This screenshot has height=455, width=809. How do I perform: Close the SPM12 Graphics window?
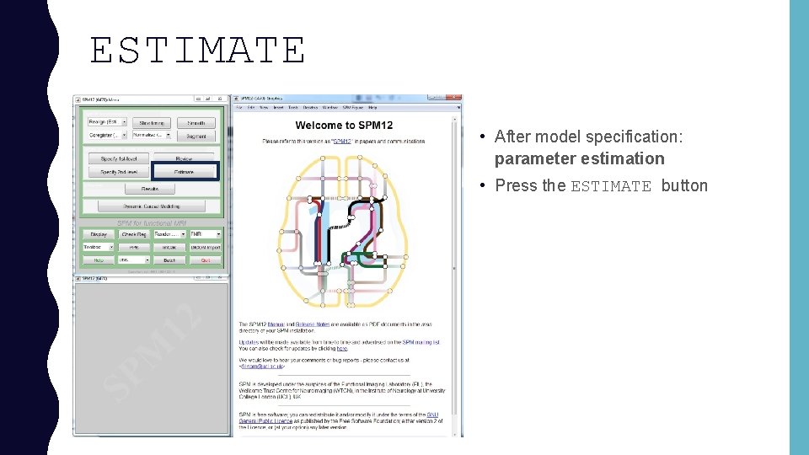[453, 97]
